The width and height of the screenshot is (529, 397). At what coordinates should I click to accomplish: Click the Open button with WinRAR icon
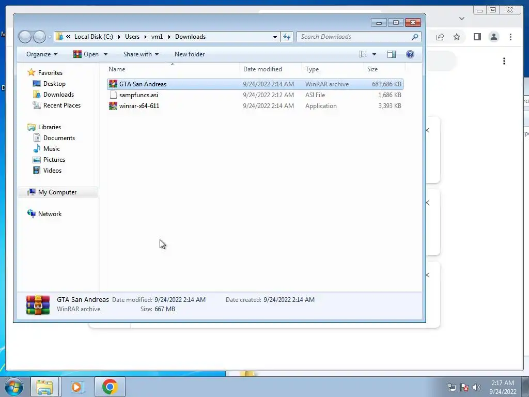86,54
